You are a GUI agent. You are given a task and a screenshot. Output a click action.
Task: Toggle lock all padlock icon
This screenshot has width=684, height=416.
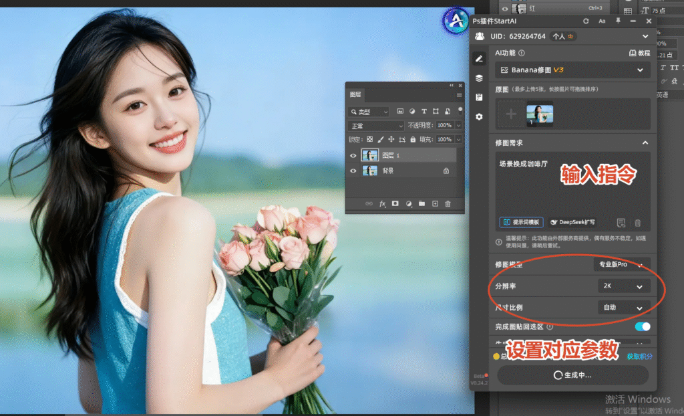(x=413, y=139)
